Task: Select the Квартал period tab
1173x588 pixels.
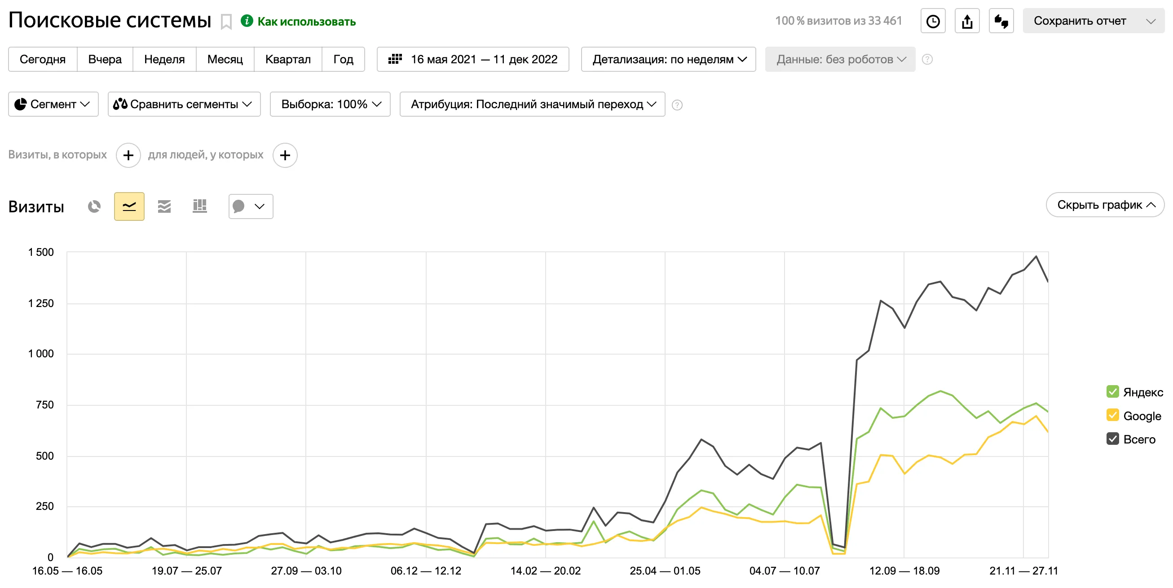Action: tap(288, 60)
